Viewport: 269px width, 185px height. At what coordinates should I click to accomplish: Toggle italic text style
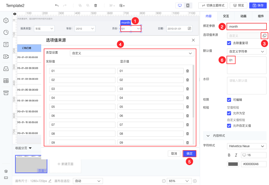coord(236,155)
